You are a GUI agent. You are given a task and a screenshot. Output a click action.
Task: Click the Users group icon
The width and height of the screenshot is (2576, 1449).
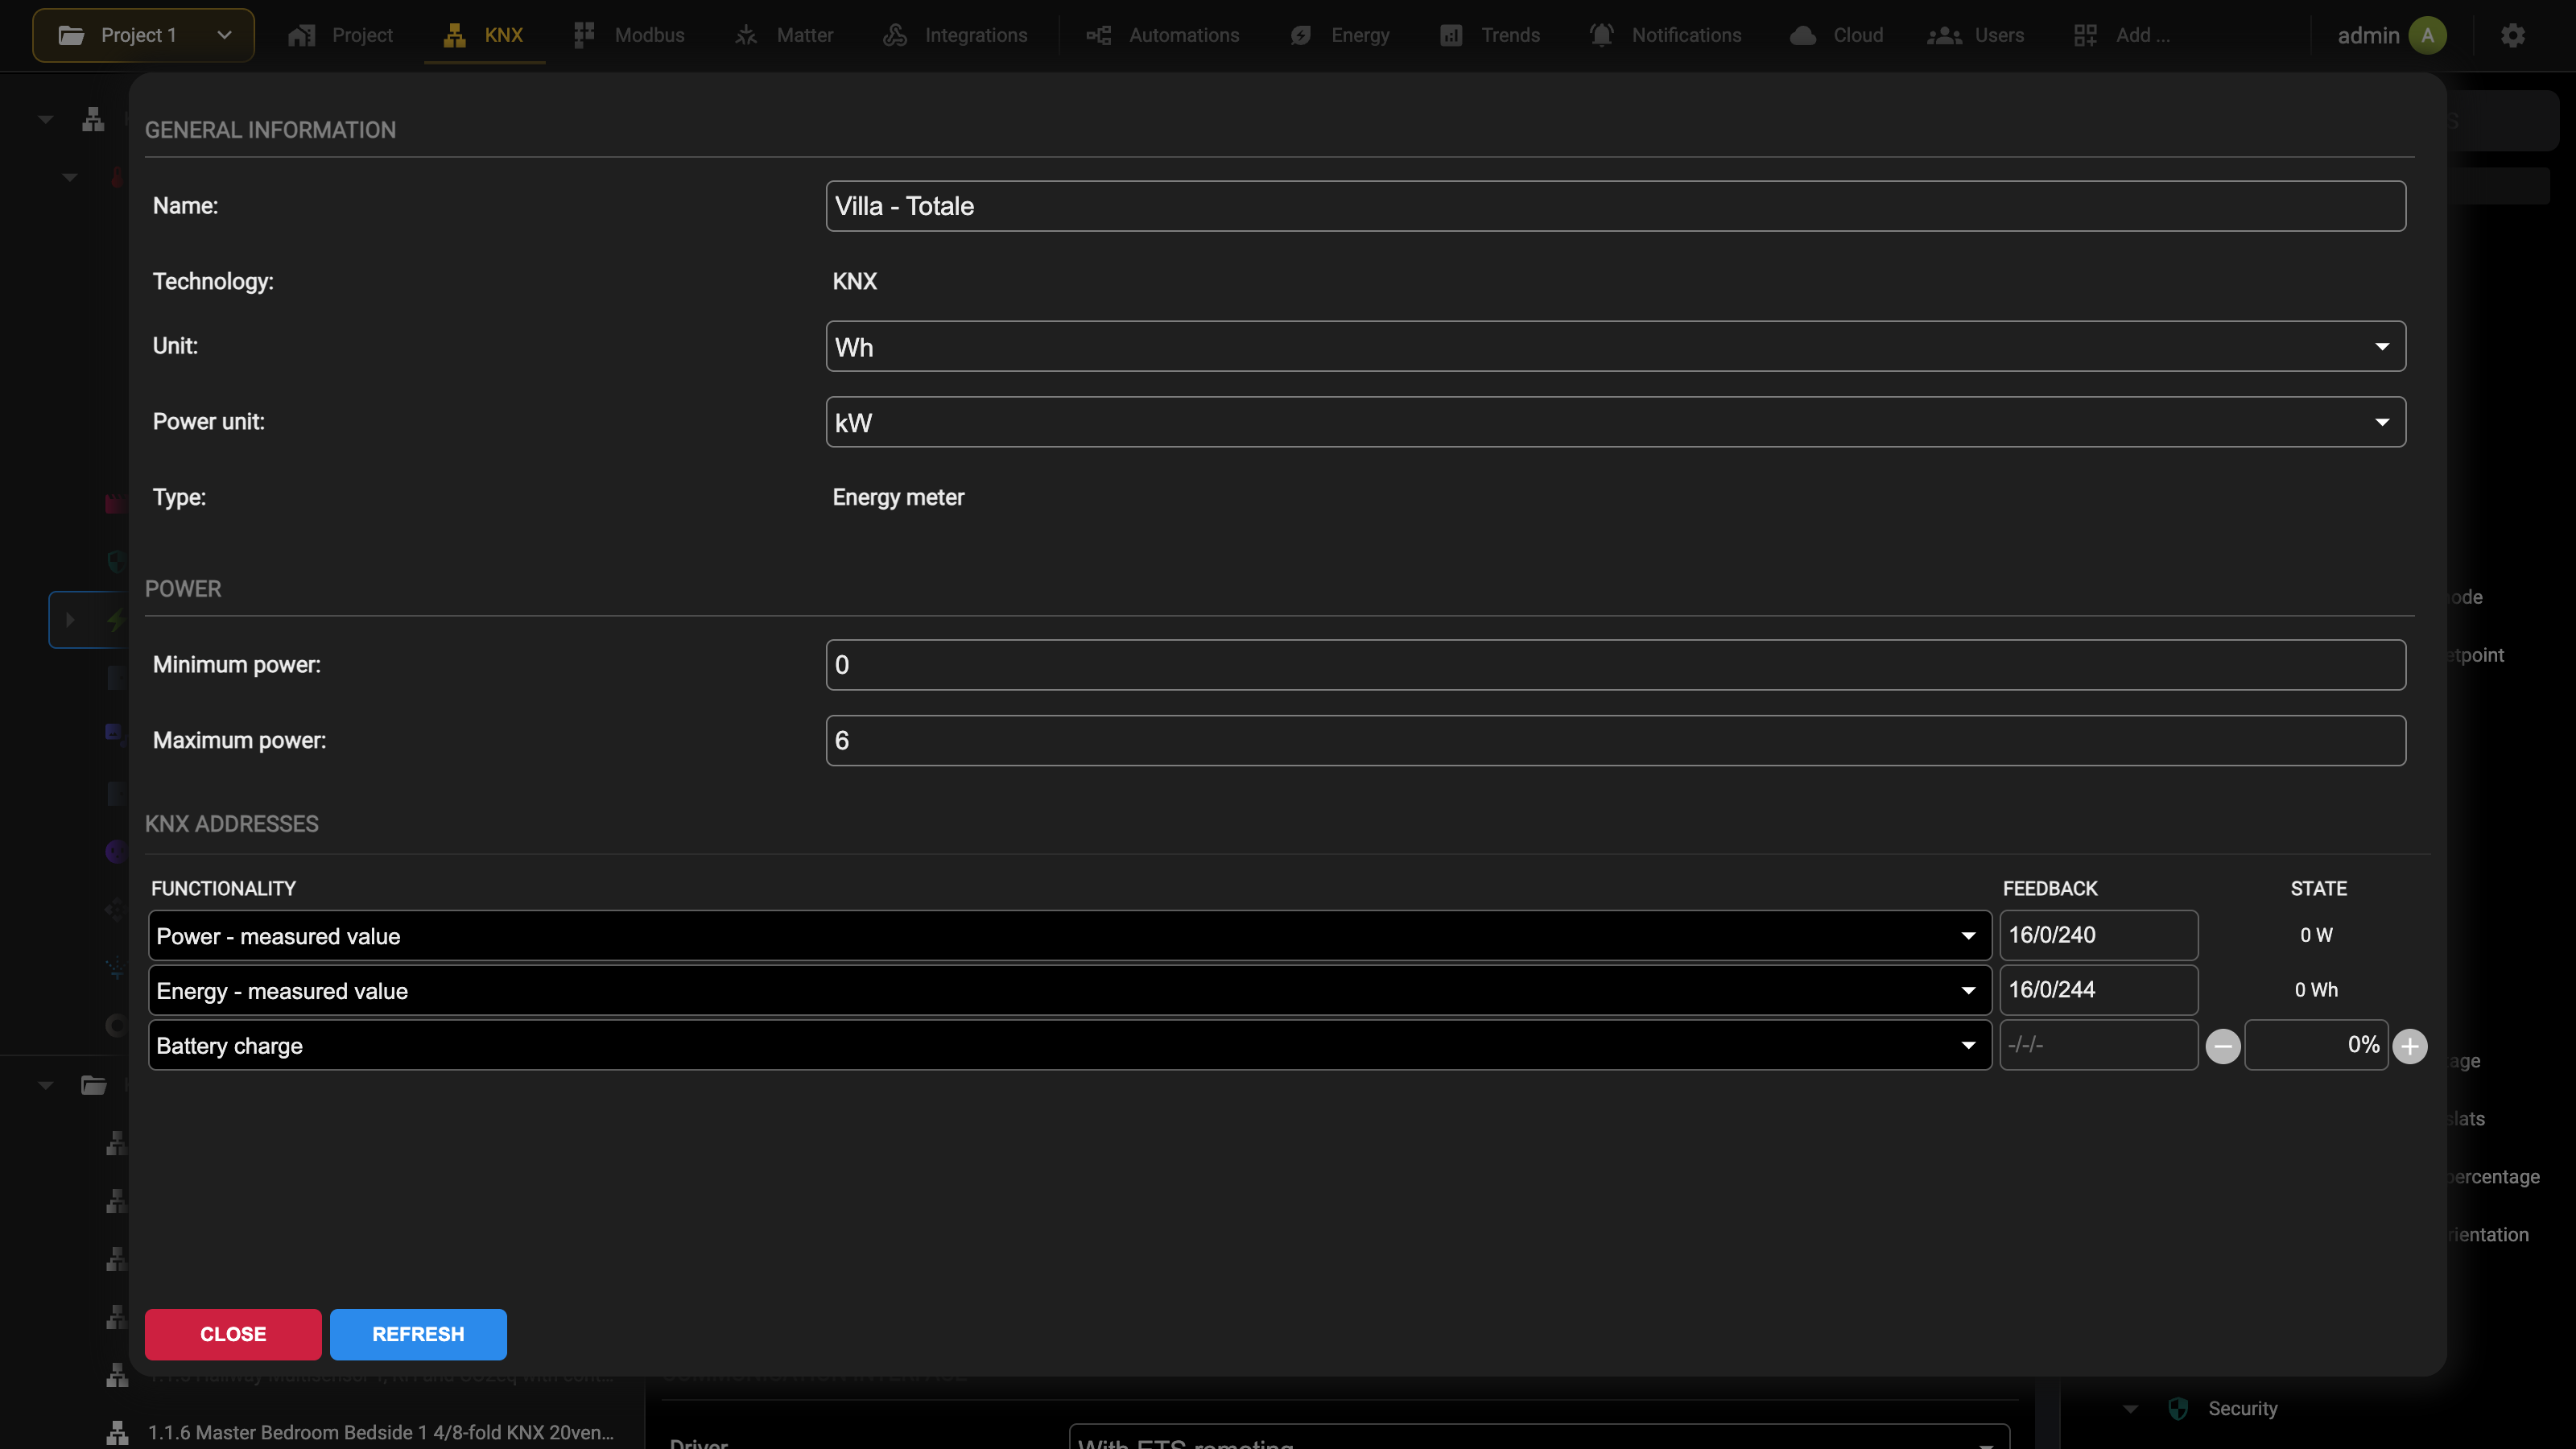[x=1943, y=35]
